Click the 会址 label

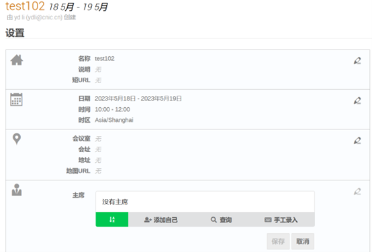point(84,149)
